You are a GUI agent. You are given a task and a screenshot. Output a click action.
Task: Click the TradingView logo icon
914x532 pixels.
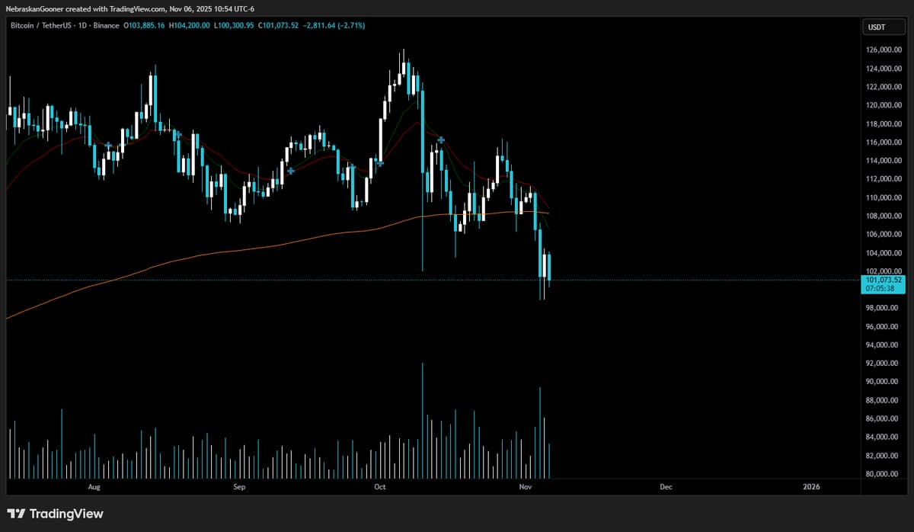17,514
